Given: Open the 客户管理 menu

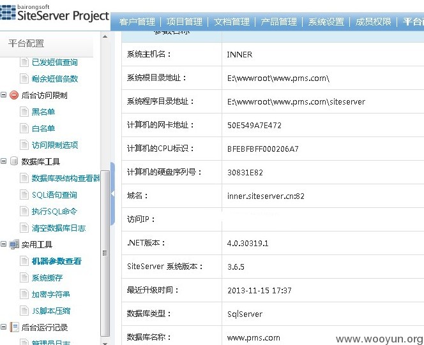Looking at the screenshot, I should (x=137, y=22).
